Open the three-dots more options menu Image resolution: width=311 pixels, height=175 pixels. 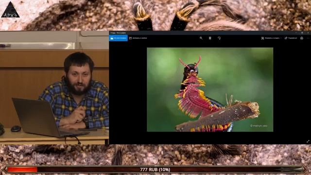coord(308,38)
